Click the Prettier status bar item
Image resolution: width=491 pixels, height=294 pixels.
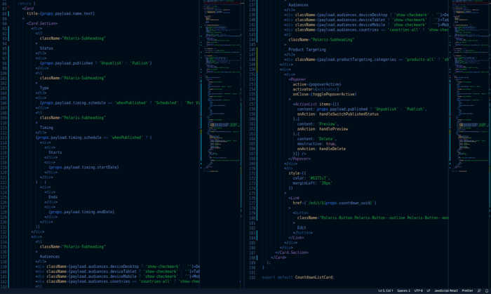(x=467, y=290)
